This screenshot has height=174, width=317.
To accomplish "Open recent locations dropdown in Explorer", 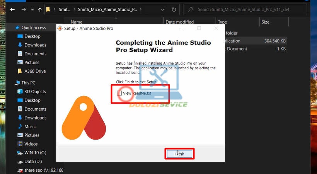I will pos(32,10).
